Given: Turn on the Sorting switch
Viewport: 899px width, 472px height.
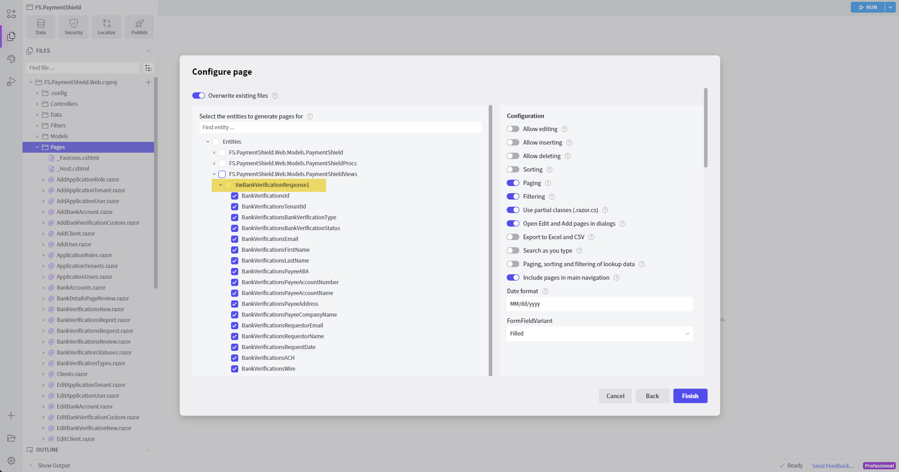Looking at the screenshot, I should (513, 169).
